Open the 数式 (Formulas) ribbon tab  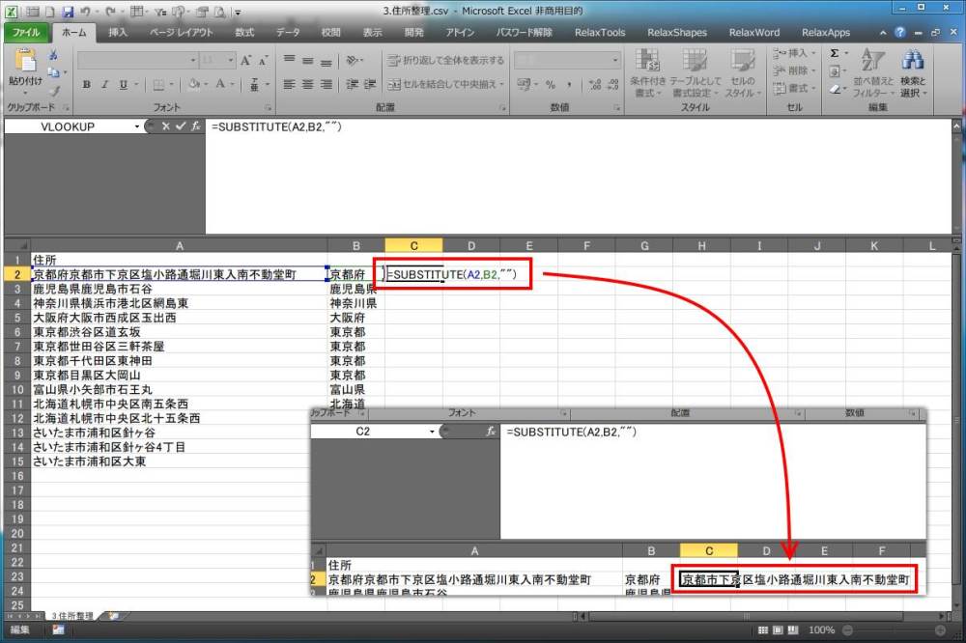point(244,32)
